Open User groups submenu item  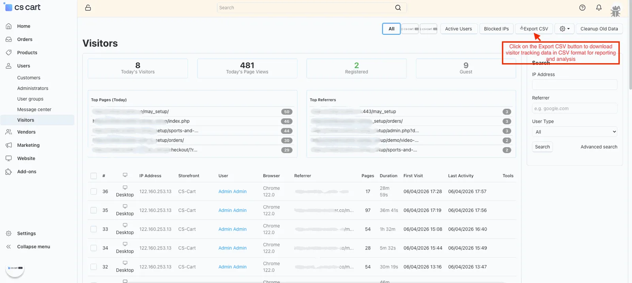[30, 99]
